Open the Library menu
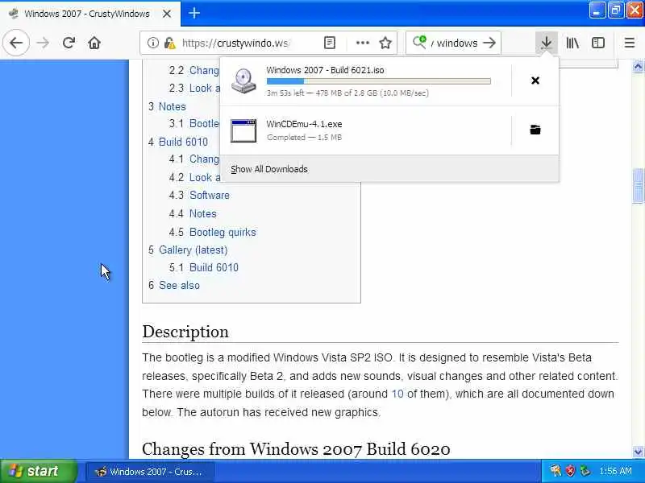 tap(572, 43)
